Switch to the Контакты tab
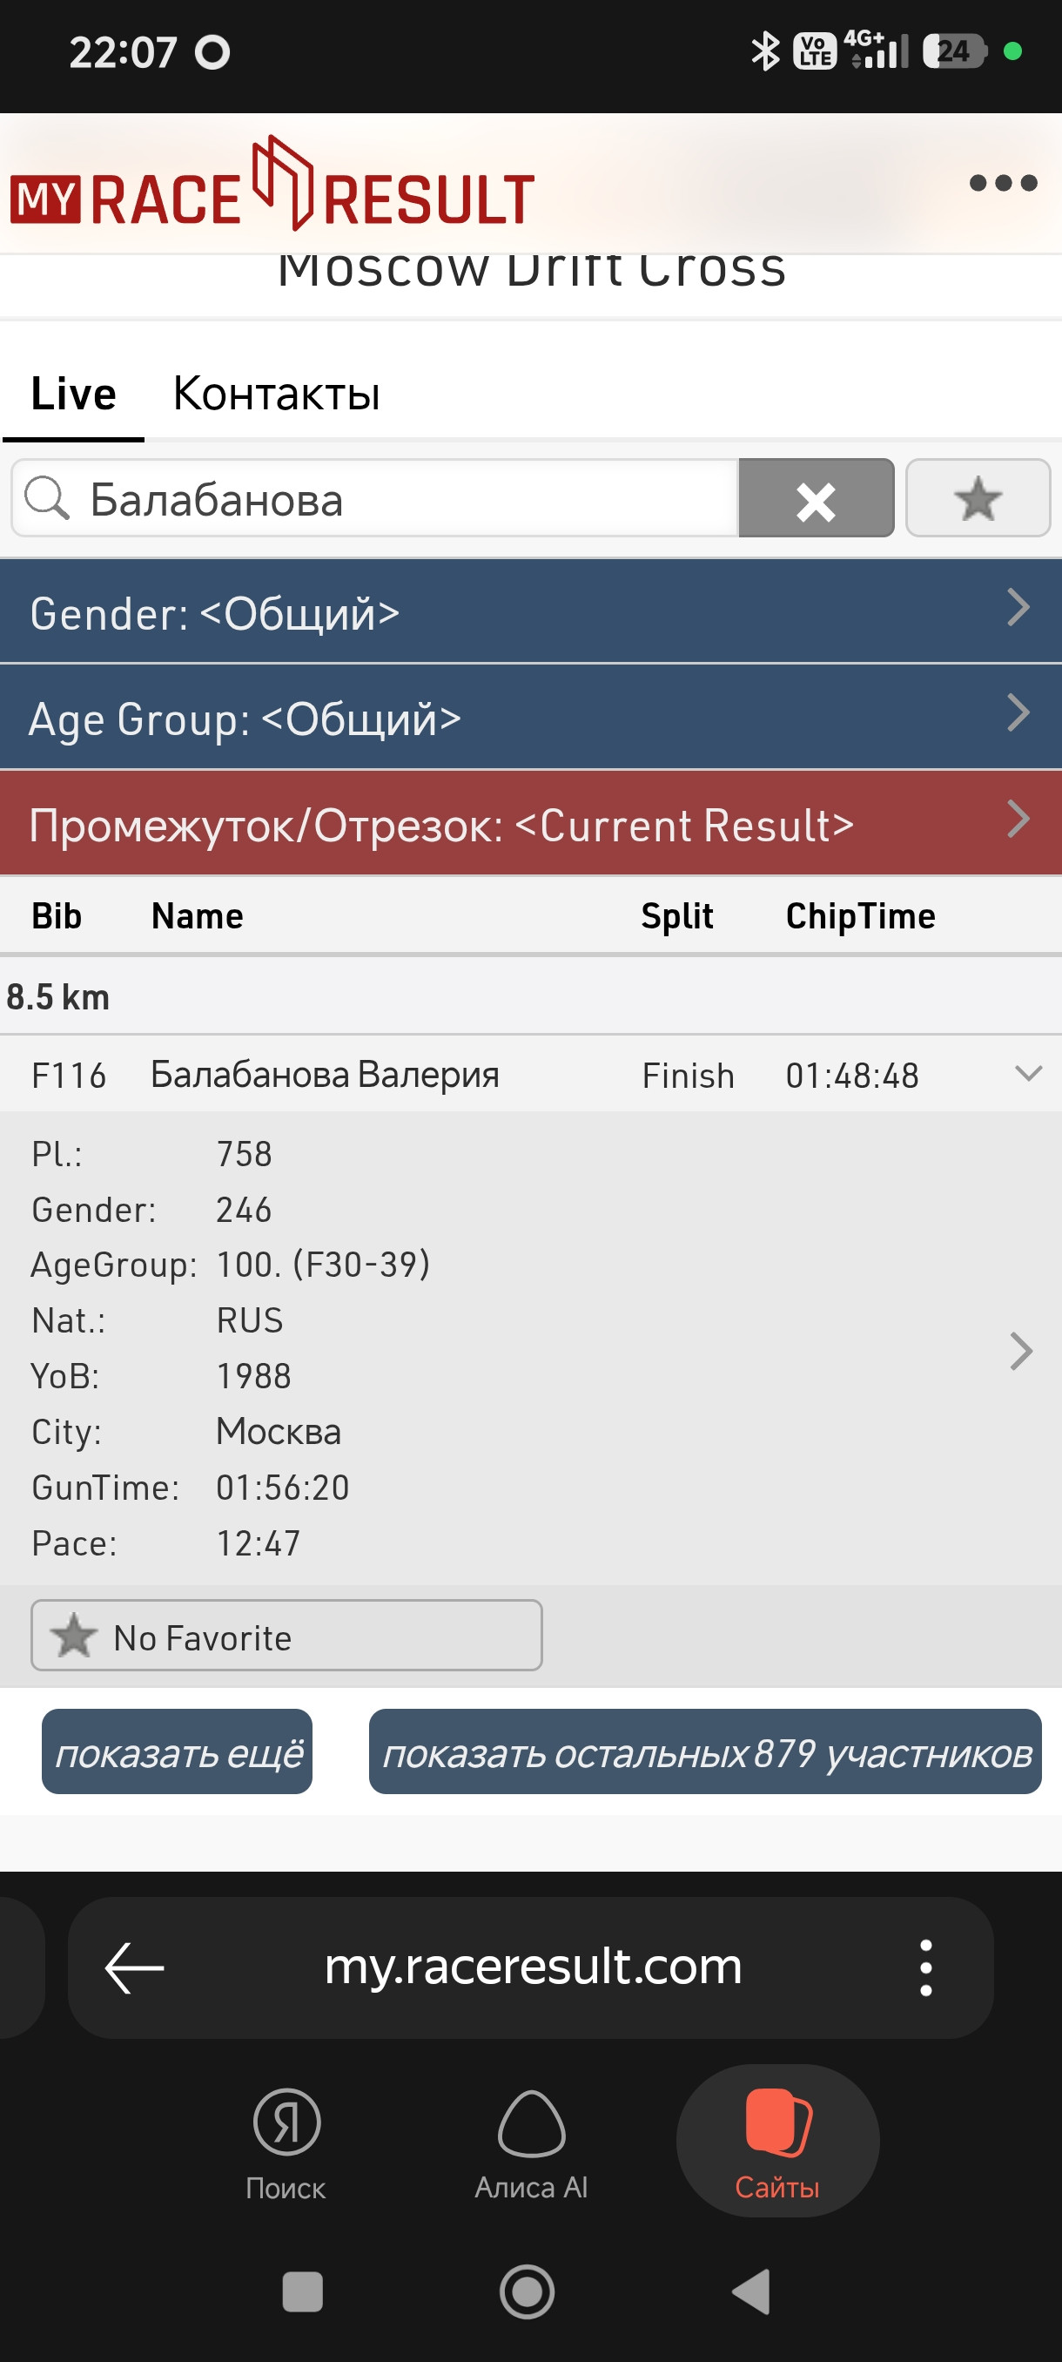 276,394
